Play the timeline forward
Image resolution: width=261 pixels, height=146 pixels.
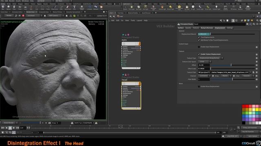[x=14, y=128]
